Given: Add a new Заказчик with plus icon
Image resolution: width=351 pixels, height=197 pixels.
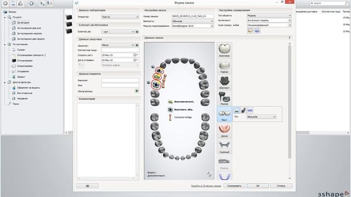Looking at the screenshot, I should [x=137, y=45].
